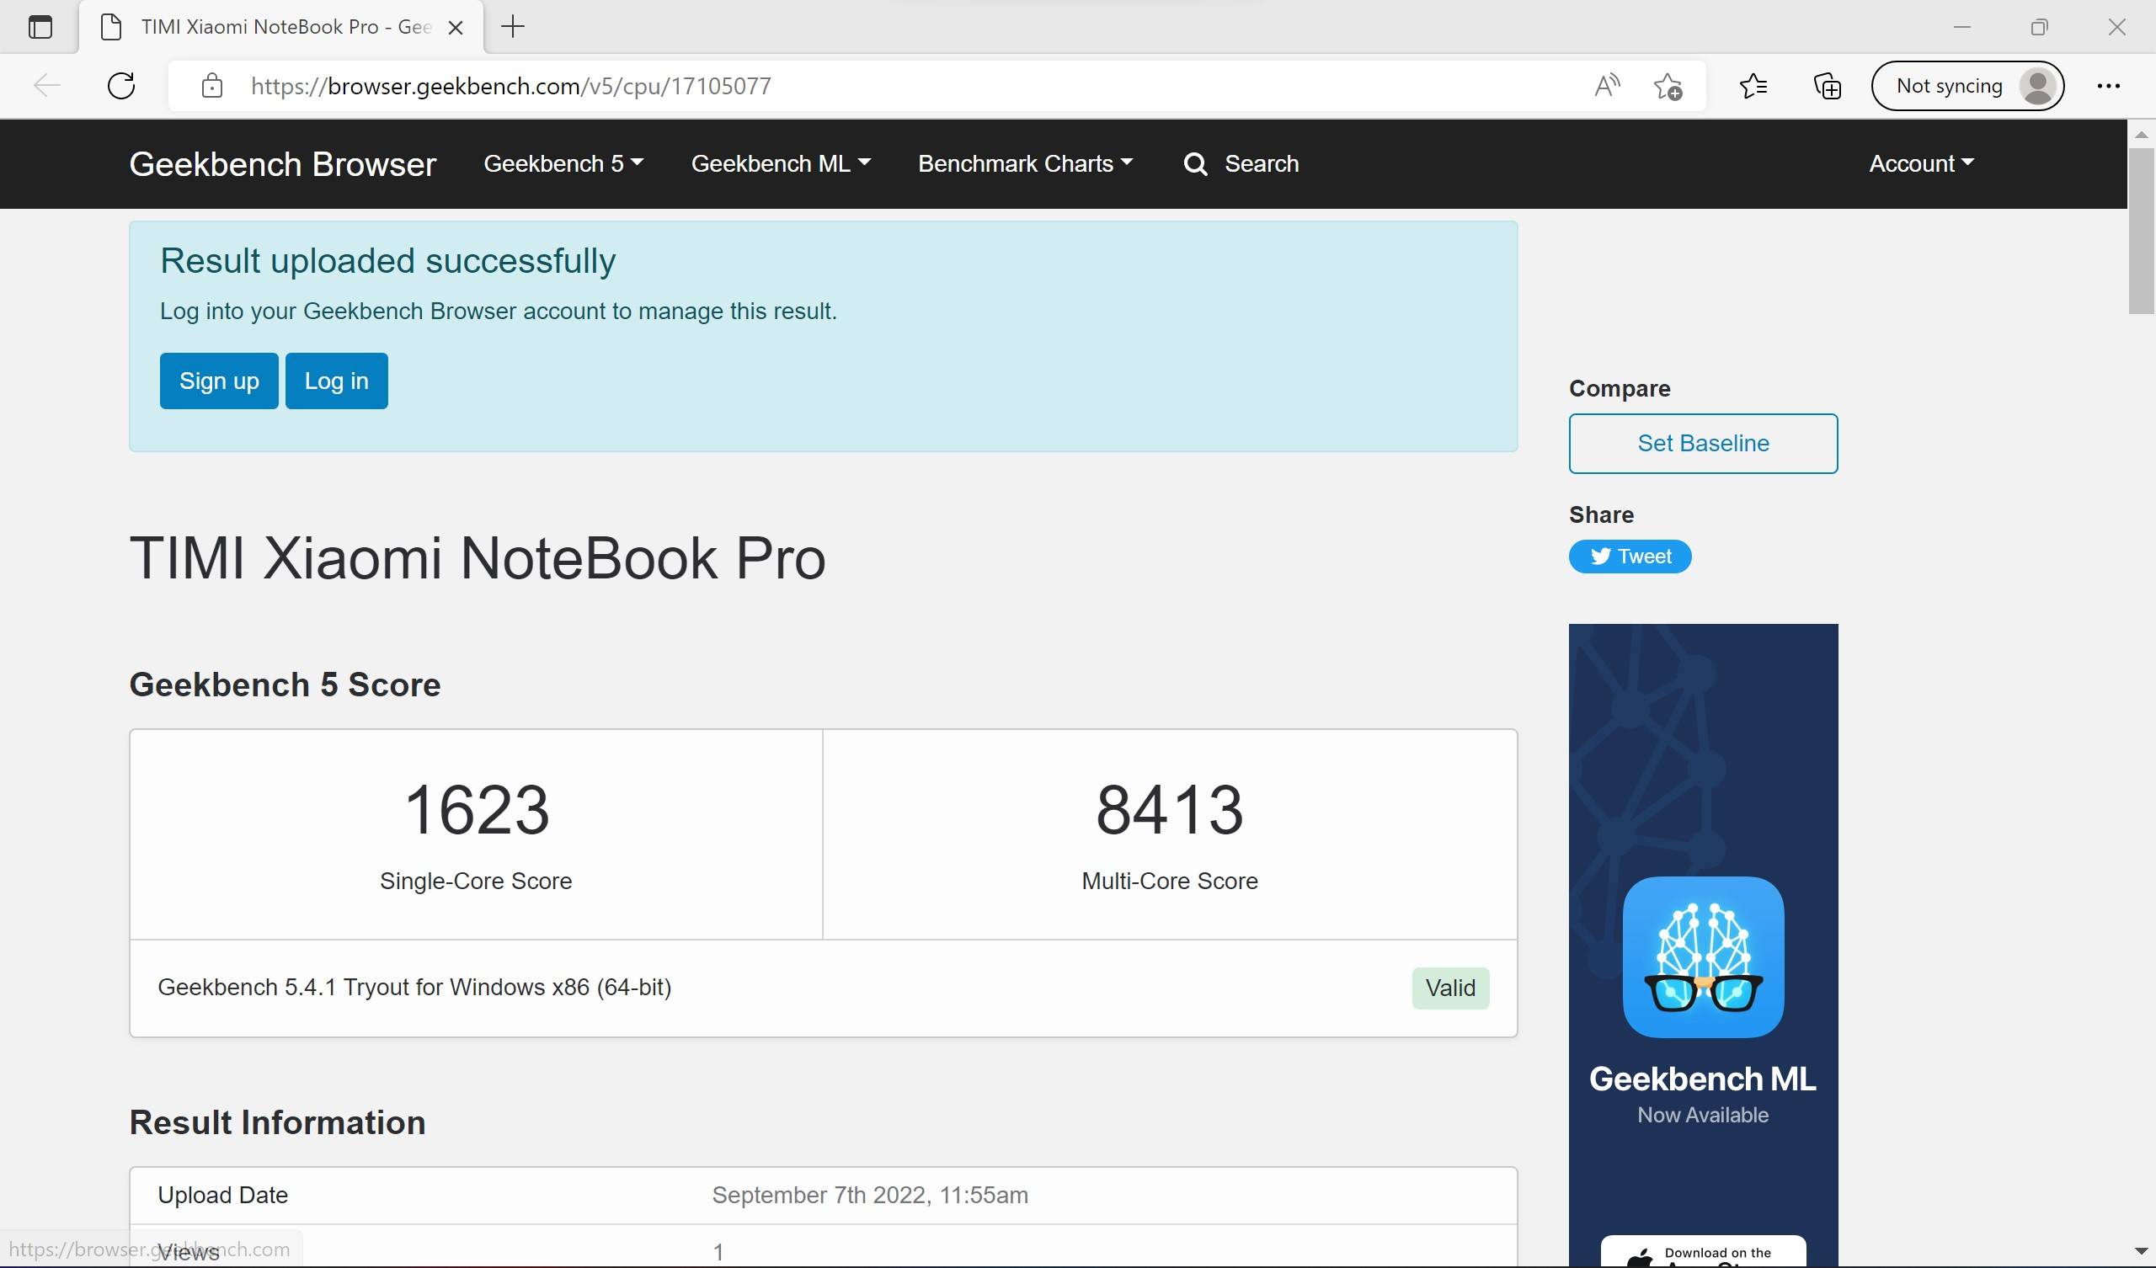The height and width of the screenshot is (1268, 2156).
Task: Open the Benchmark Charts dropdown
Action: pyautogui.click(x=1025, y=163)
